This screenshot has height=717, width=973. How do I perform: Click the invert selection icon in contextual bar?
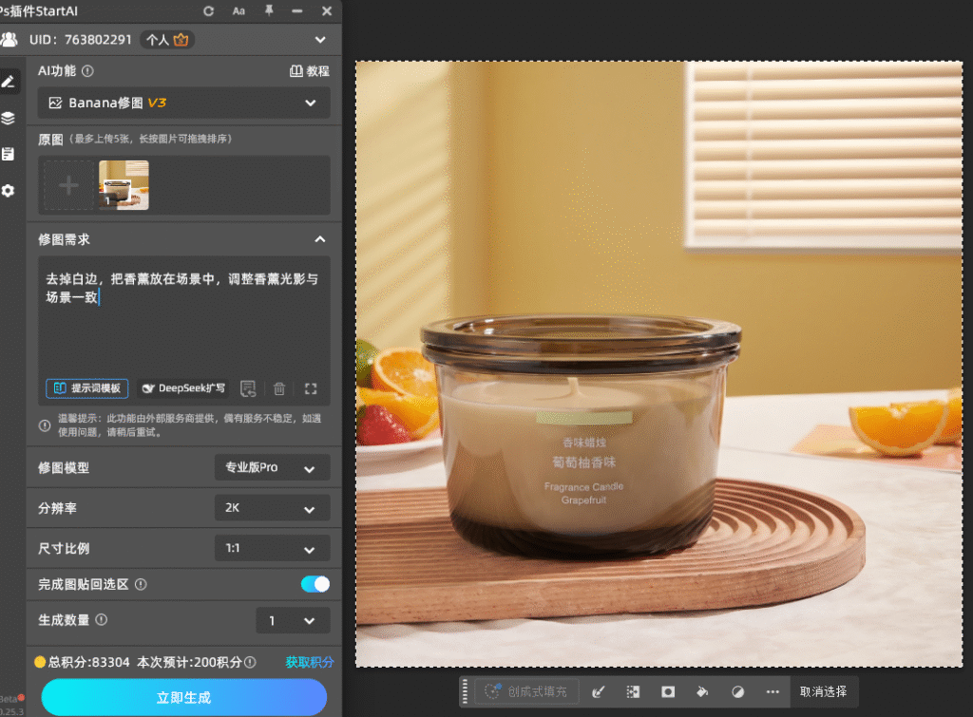[633, 691]
